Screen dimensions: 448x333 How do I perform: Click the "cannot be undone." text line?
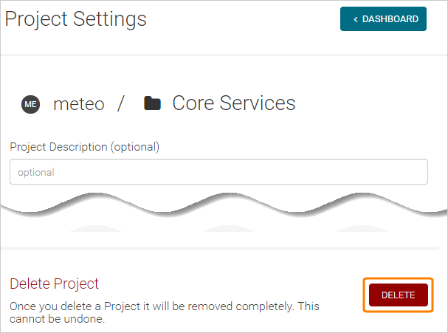point(56,320)
